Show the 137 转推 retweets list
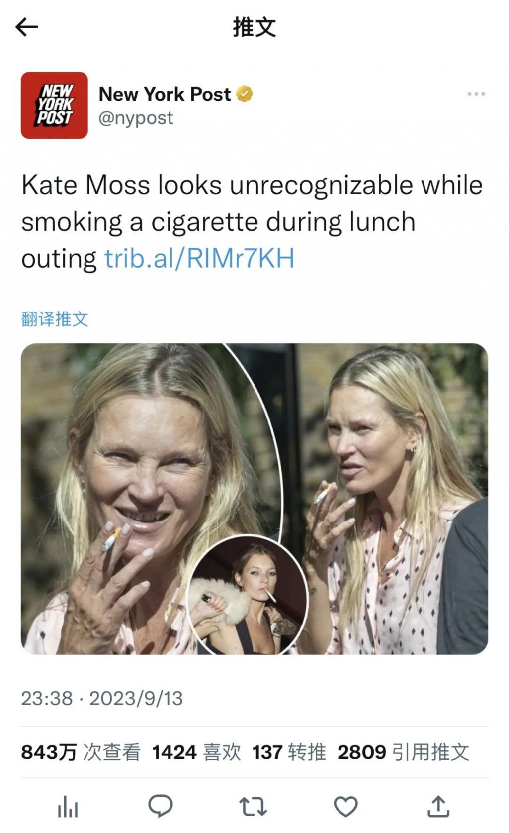 tap(289, 752)
